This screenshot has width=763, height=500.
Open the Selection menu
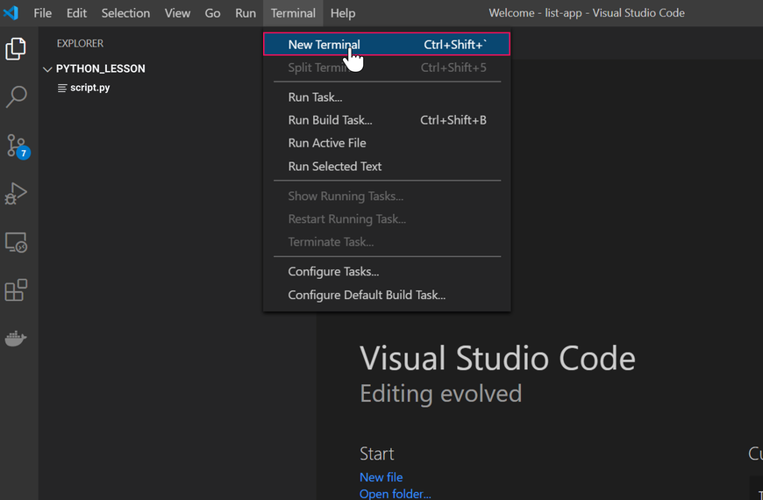coord(125,13)
